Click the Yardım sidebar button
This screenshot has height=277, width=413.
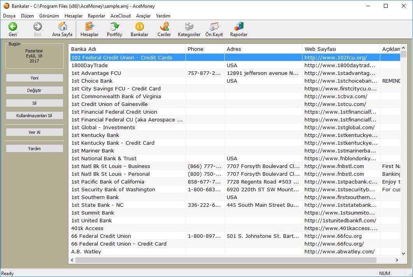pyautogui.click(x=35, y=149)
